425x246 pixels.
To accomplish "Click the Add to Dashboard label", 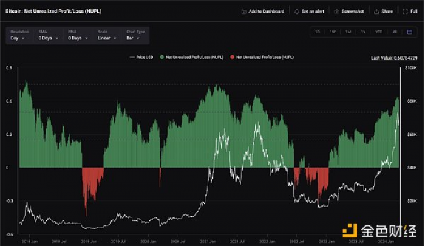I will tap(267, 12).
